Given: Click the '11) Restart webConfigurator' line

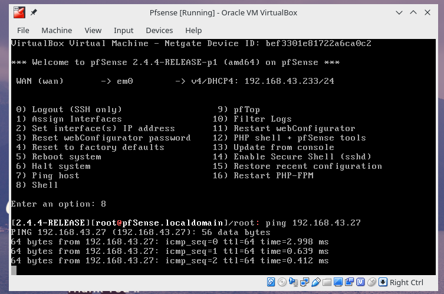Looking at the screenshot, I should point(284,128).
